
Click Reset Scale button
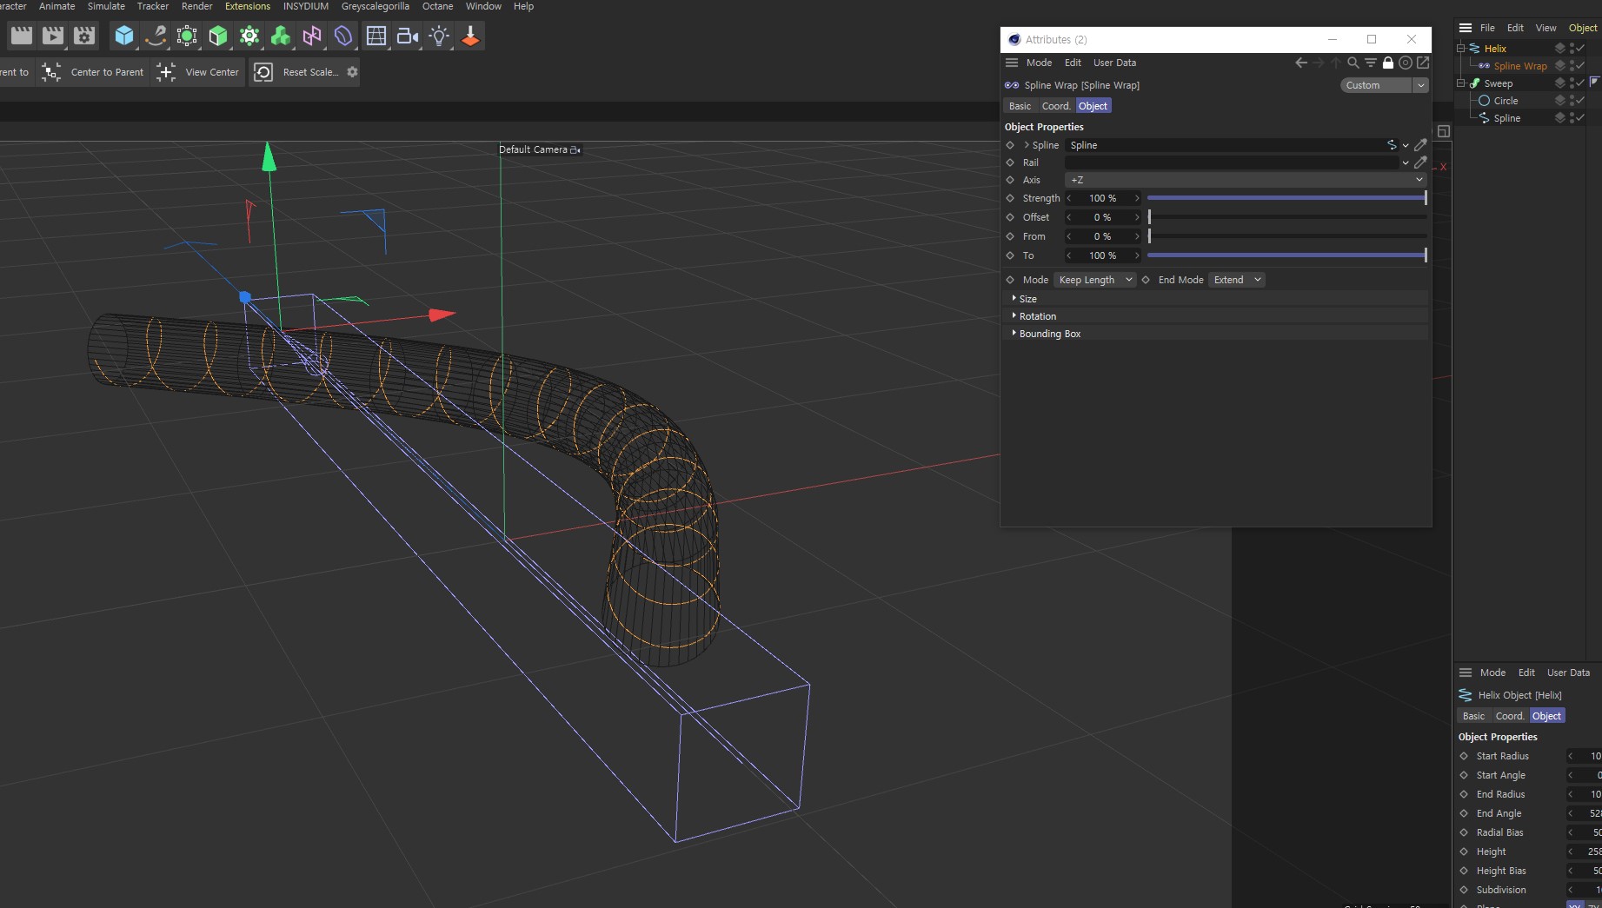click(296, 72)
